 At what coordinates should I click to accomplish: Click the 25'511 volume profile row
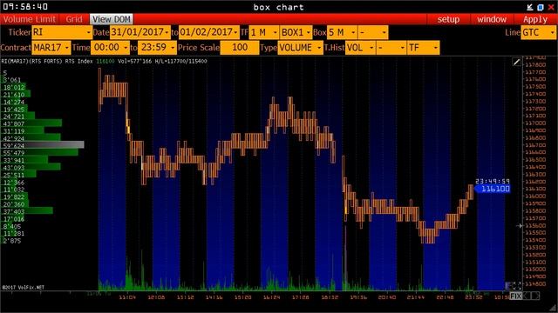(19, 175)
